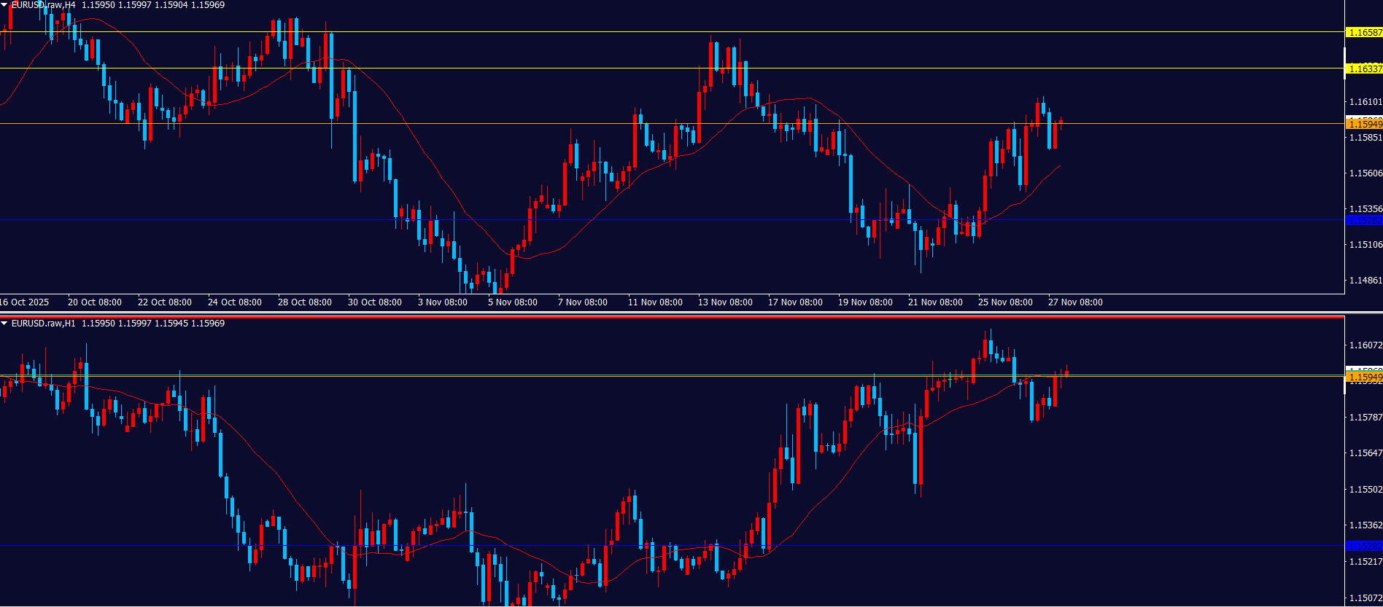Click the 1.15787 value on the H1 price scale
Viewport: 1383px width, 607px height.
[1365, 418]
